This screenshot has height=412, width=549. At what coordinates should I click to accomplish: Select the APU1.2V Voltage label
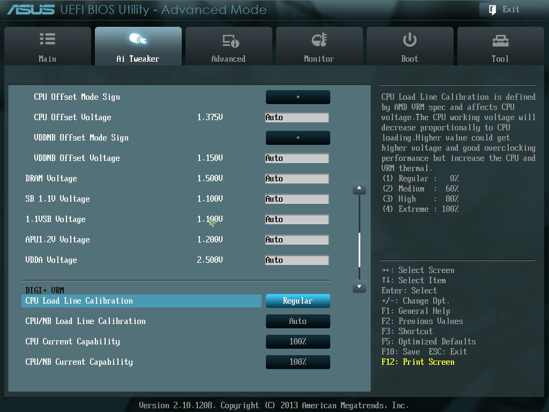(x=57, y=240)
